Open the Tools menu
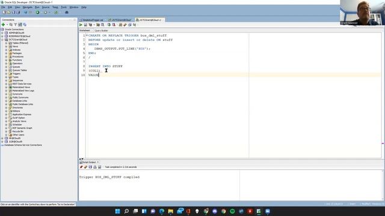 pos(64,7)
